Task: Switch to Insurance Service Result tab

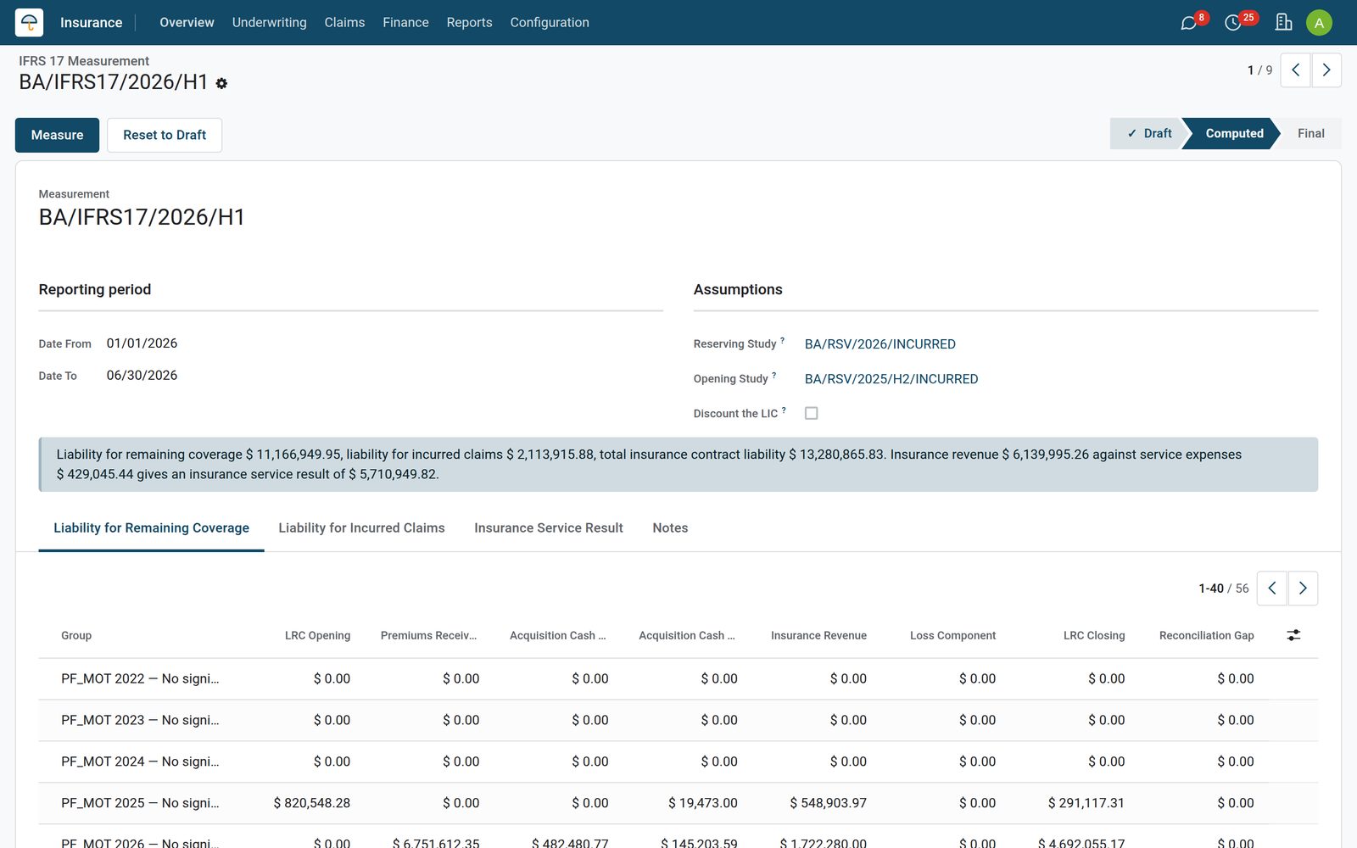Action: (x=549, y=527)
